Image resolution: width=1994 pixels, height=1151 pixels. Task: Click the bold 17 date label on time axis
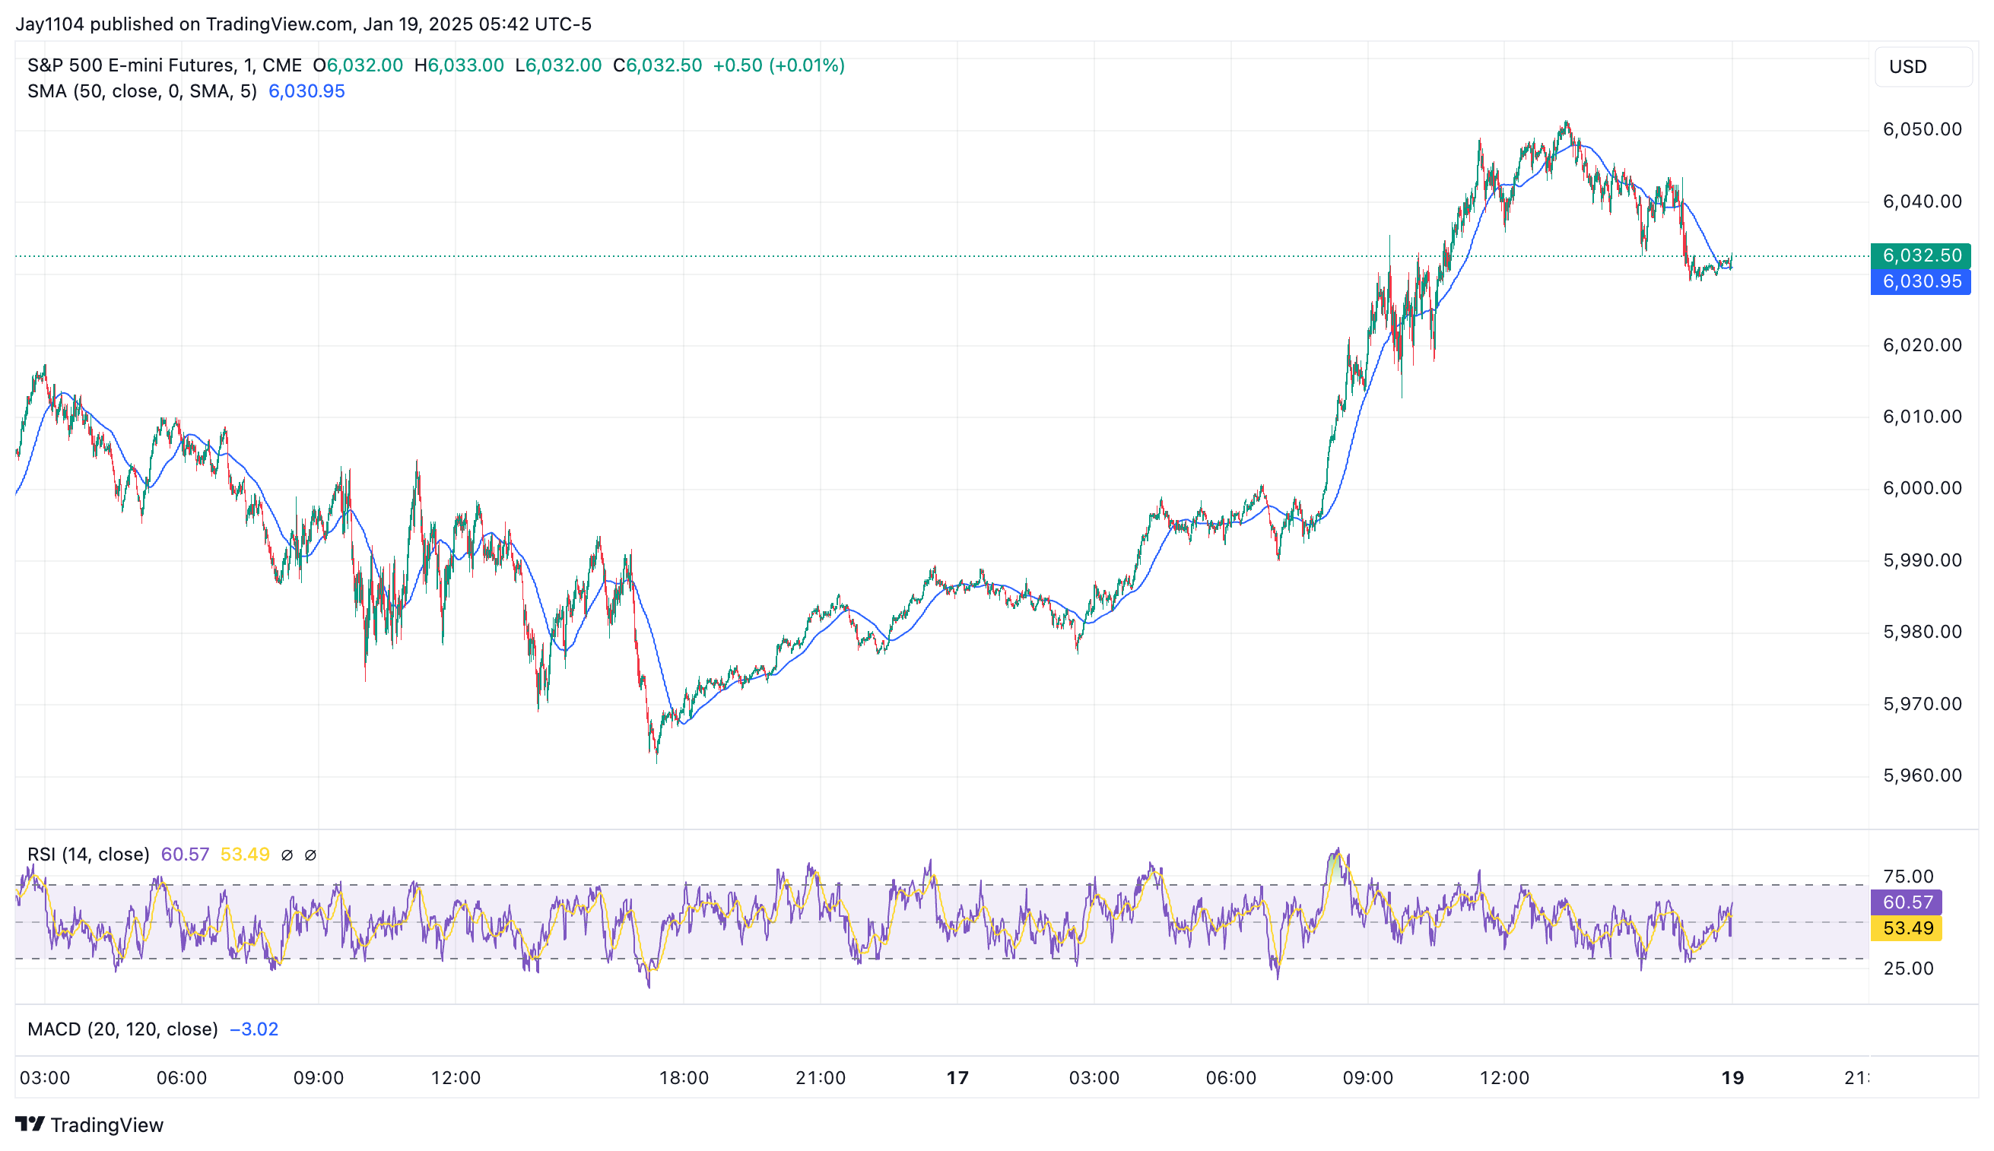(957, 1078)
